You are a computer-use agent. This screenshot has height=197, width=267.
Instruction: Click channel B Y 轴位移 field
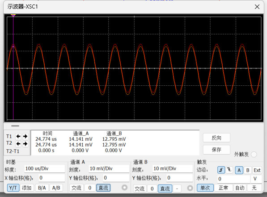click(179, 178)
